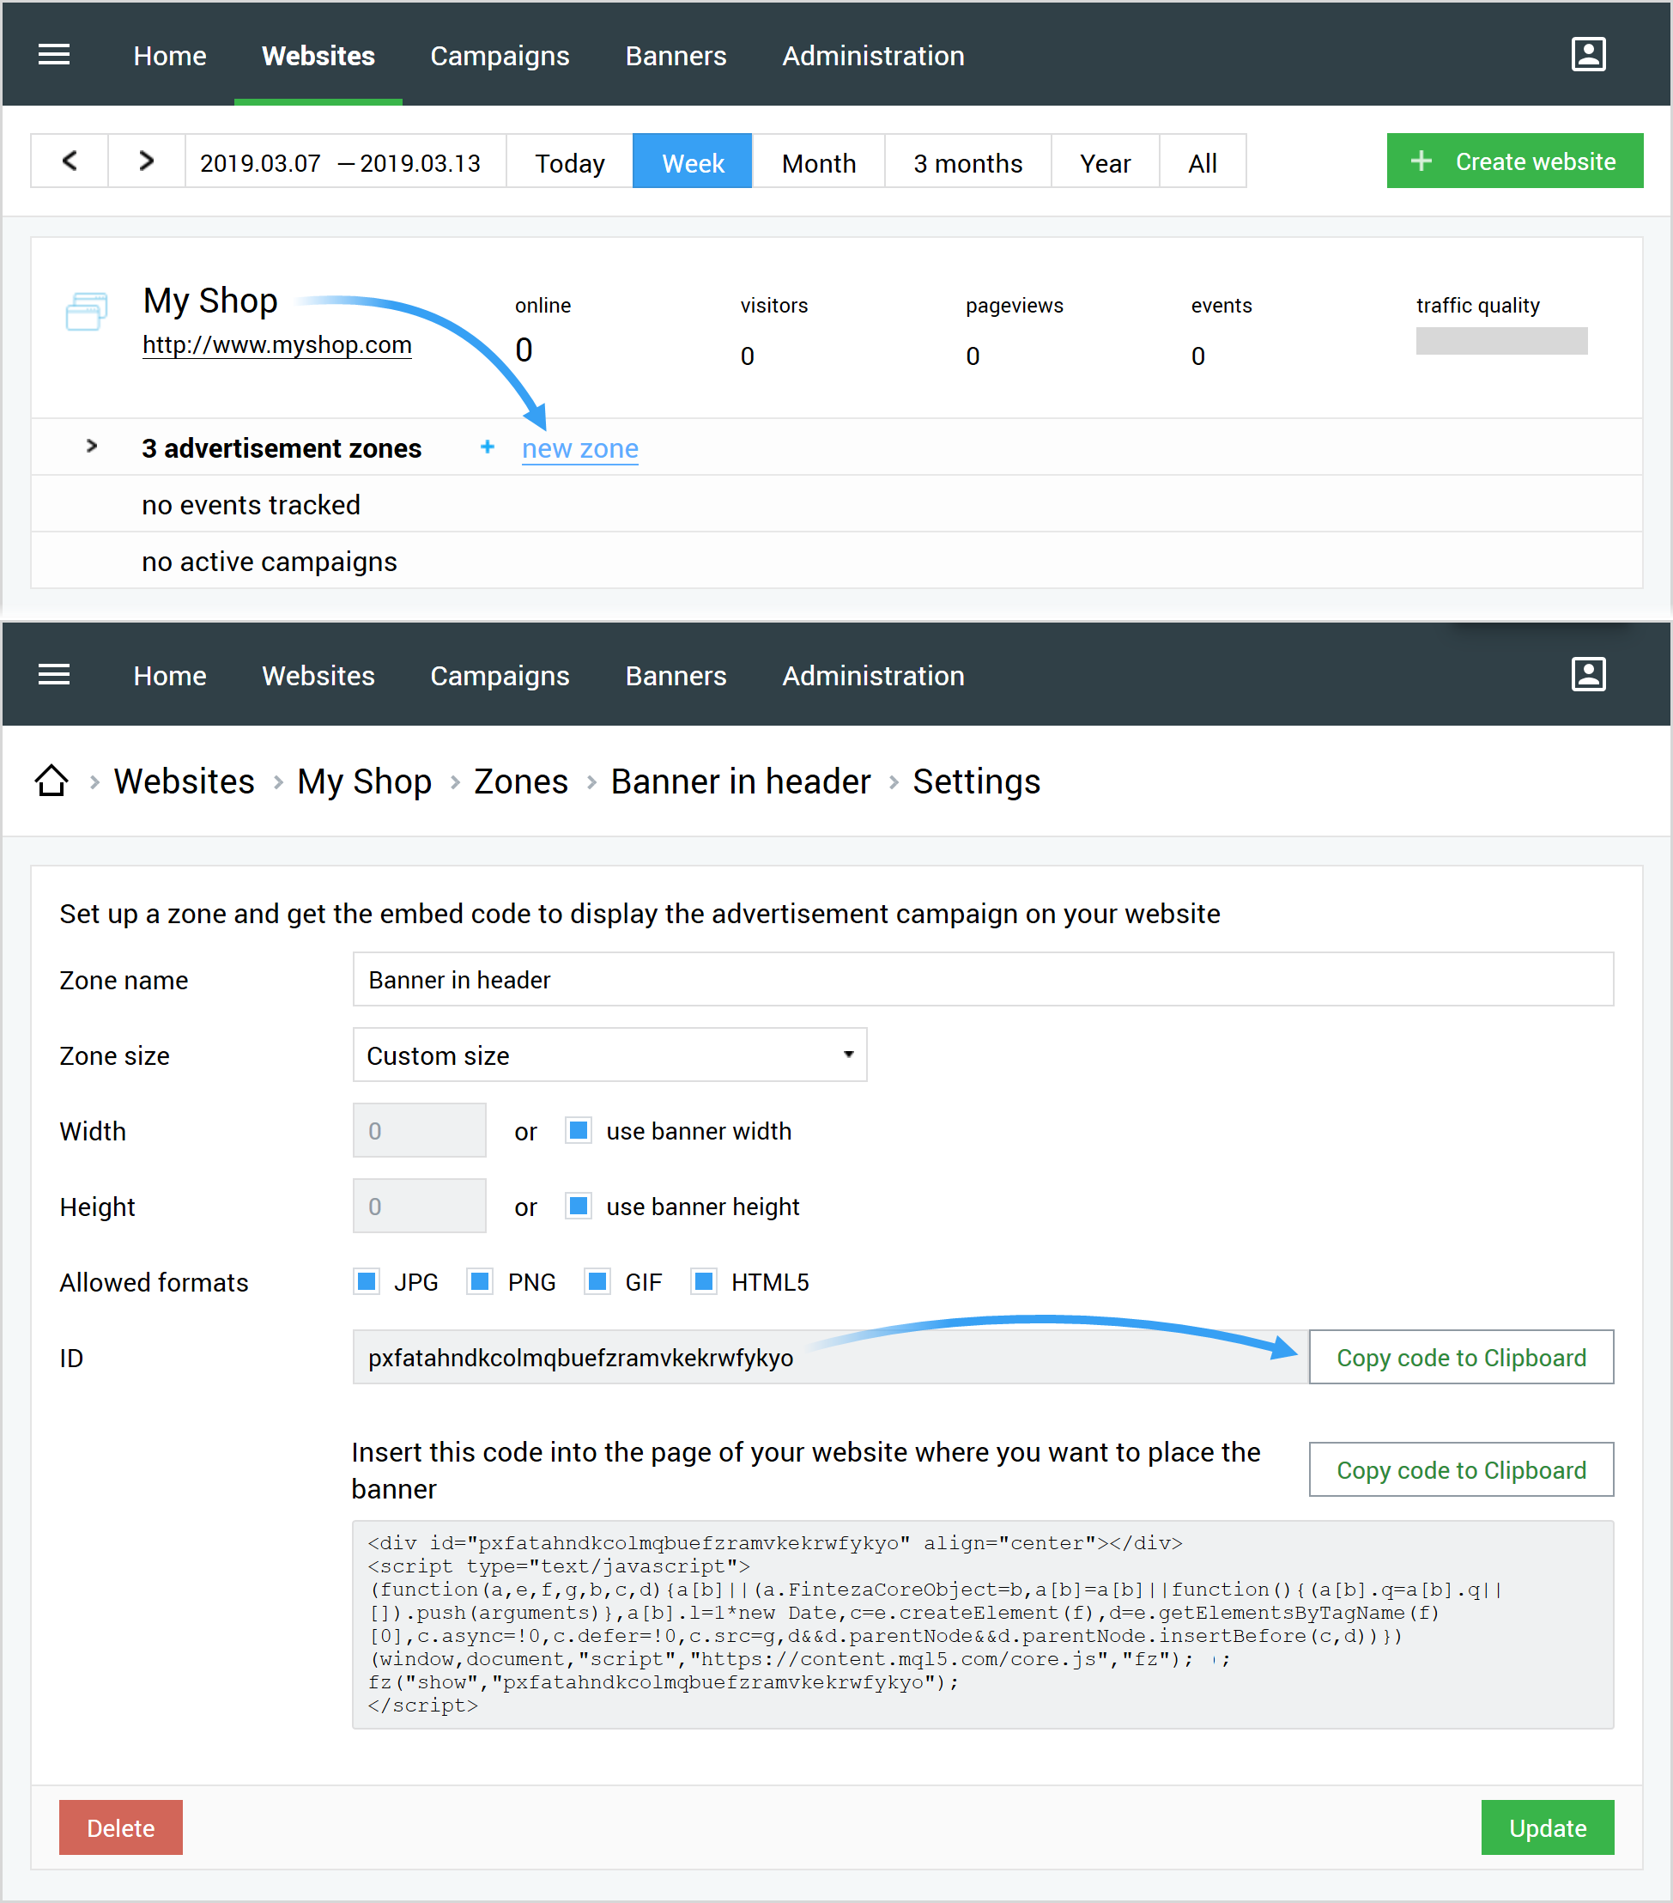The image size is (1673, 1903).
Task: Click the Banners navigation icon
Action: pyautogui.click(x=673, y=55)
